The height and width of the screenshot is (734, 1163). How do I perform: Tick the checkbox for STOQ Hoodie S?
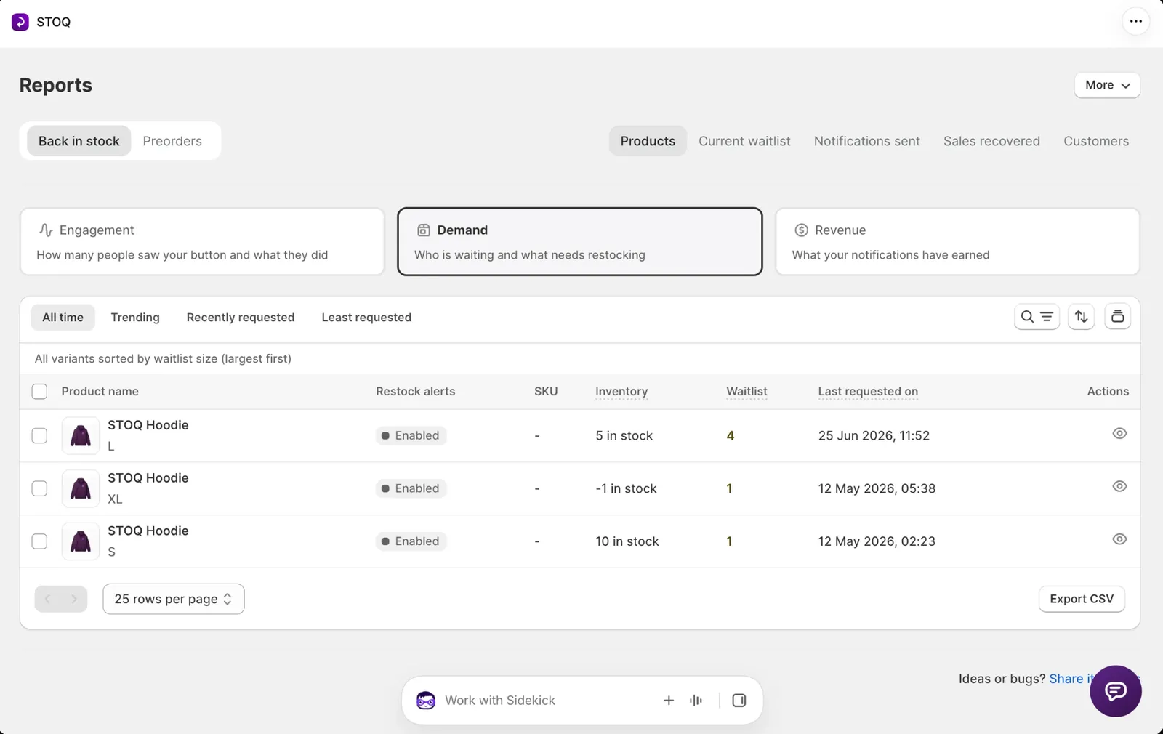[x=39, y=541]
